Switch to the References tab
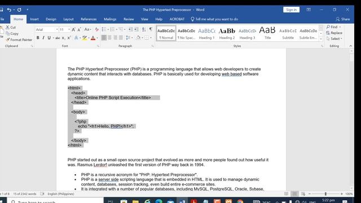The width and height of the screenshot is (361, 203). click(x=89, y=19)
